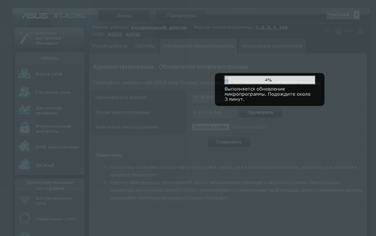
Task: Click the firmware update progress bar
Action: click(269, 80)
